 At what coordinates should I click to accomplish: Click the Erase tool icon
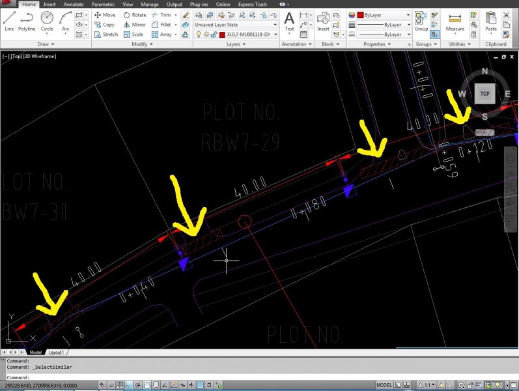tap(186, 15)
